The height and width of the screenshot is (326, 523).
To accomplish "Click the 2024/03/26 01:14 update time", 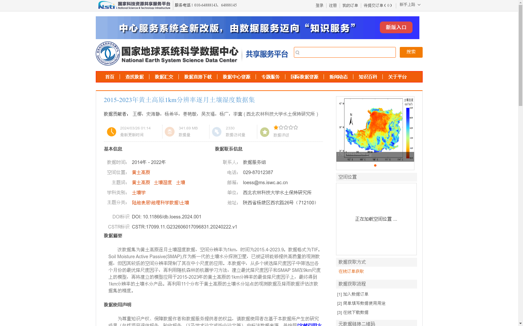I will pyautogui.click(x=135, y=128).
